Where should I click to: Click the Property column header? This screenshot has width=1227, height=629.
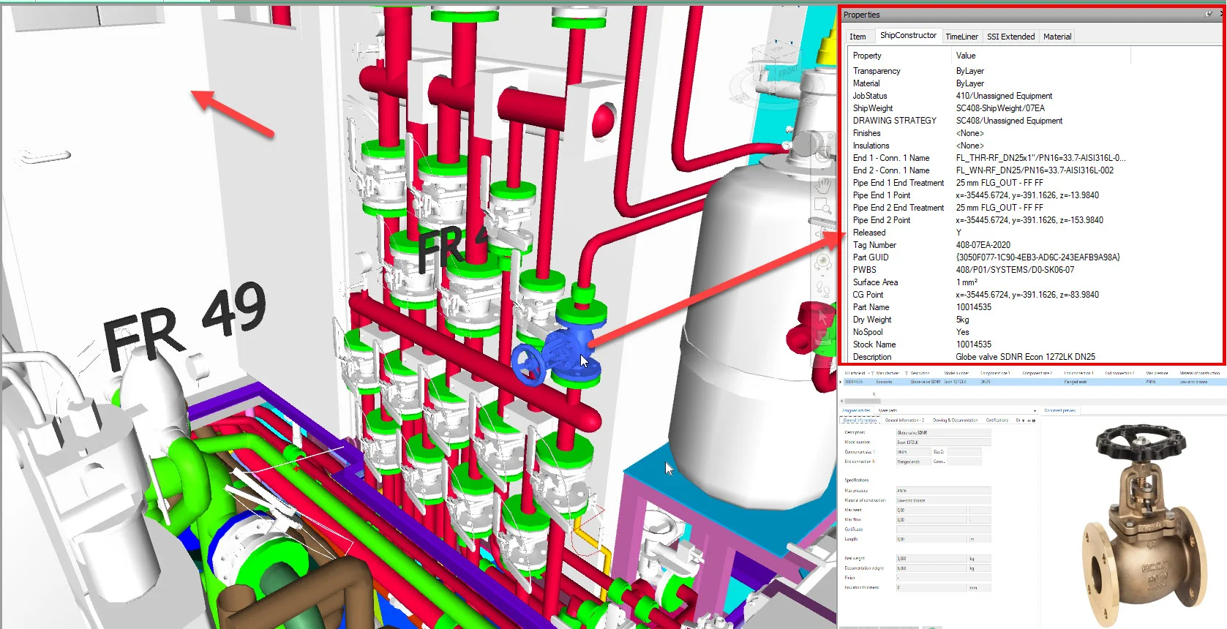click(867, 56)
